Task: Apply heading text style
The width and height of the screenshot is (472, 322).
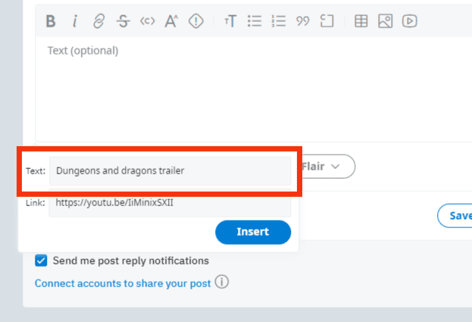Action: (230, 21)
